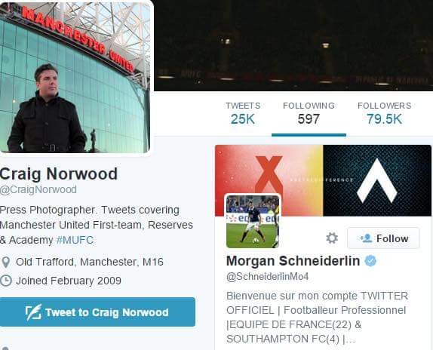433x350 pixels.
Task: Open the @SchneiderlinMo4 handle
Action: (x=267, y=276)
